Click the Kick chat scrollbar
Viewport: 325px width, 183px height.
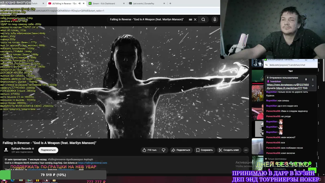[x=317, y=154]
